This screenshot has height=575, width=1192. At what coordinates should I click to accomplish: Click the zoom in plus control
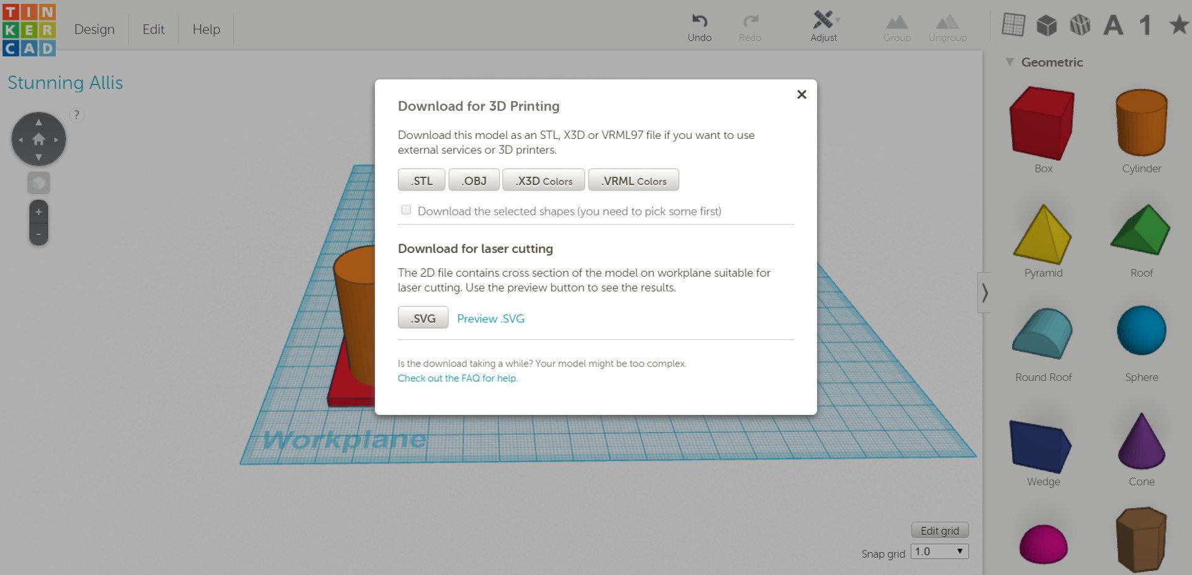pos(38,211)
